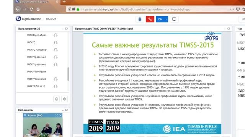Focus the browser address bar URL
This screenshot has height=137, width=245.
tap(136, 9)
